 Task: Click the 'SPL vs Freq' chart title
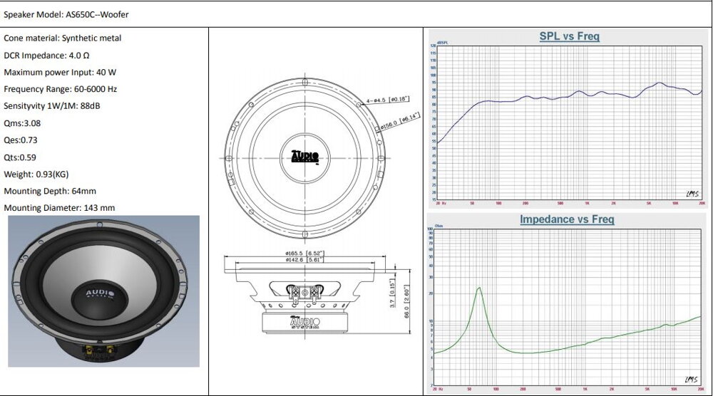[569, 36]
